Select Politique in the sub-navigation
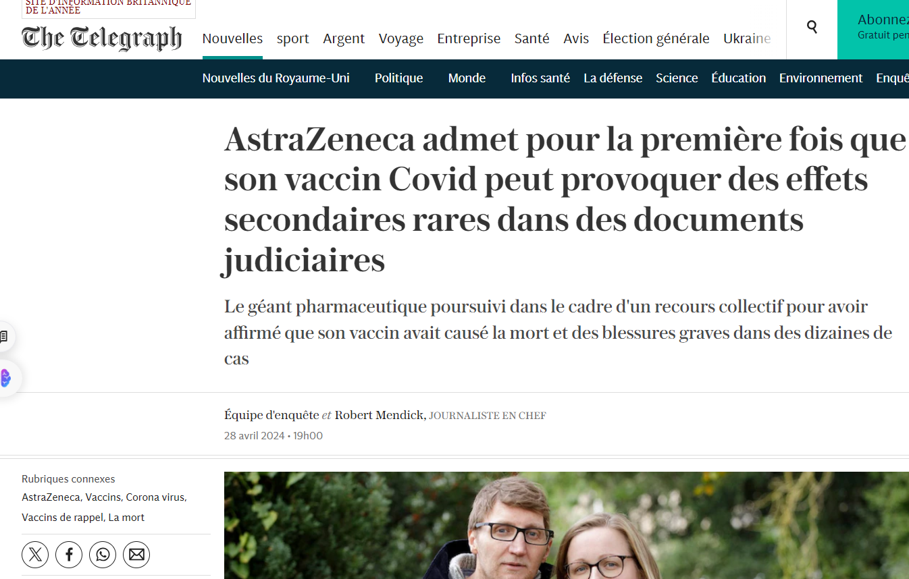Image resolution: width=909 pixels, height=579 pixels. pos(398,78)
